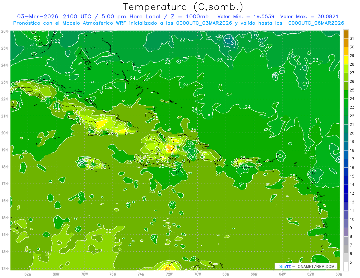Click the "17N" latitude axis label

(4, 184)
